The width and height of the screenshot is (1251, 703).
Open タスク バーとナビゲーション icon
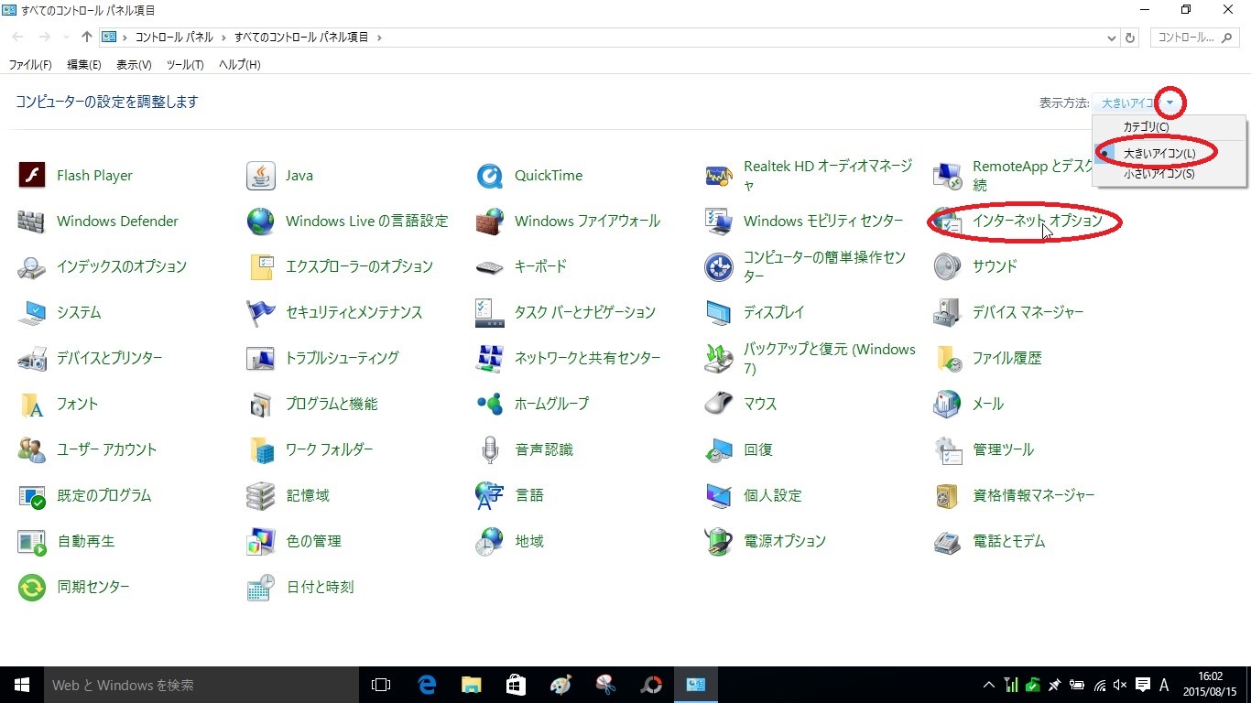coord(490,312)
